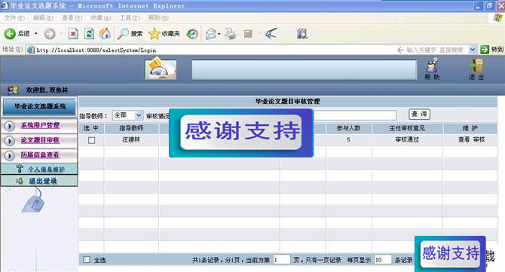Image resolution: width=505 pixels, height=272 pixels.
Task: Open Back button history dropdown arrow
Action: click(x=35, y=33)
